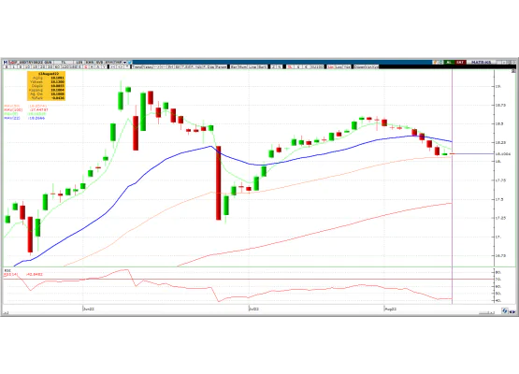
Task: Click the bottom horizontal zoom slider
Action: pos(486,312)
